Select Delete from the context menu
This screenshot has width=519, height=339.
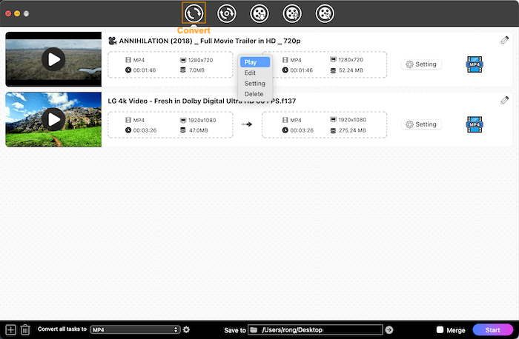(255, 94)
